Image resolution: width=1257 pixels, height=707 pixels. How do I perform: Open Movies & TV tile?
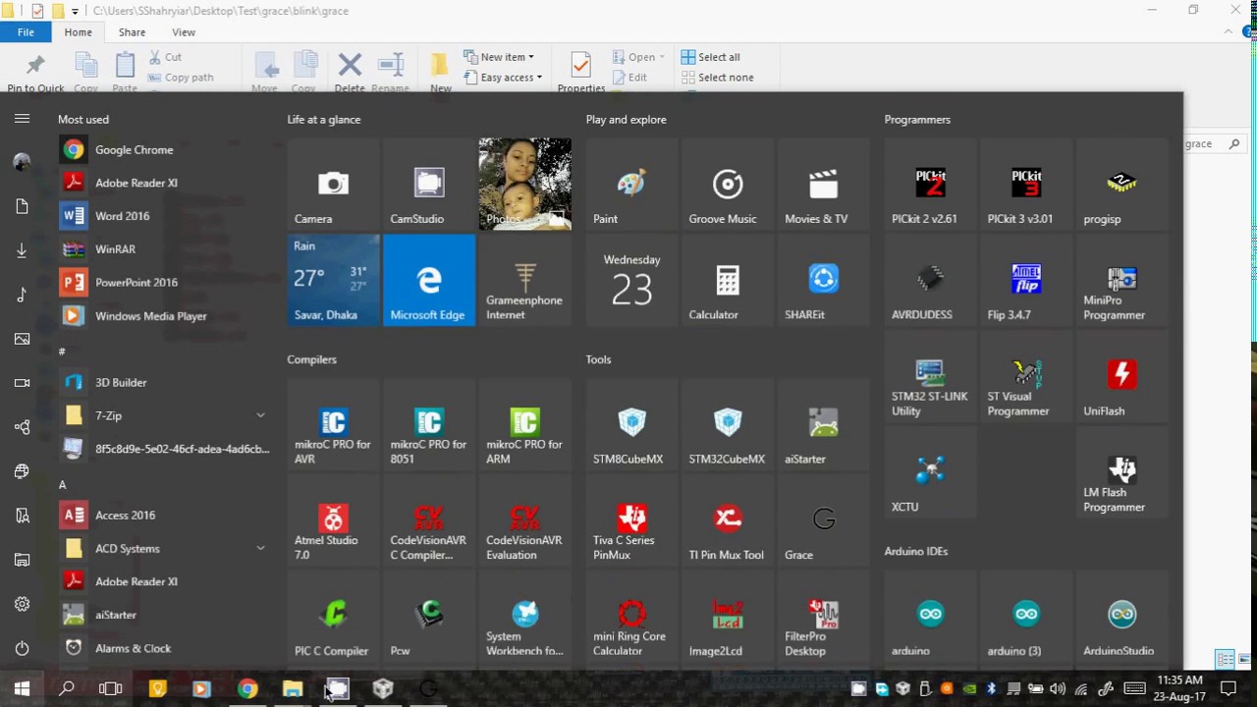tap(824, 184)
